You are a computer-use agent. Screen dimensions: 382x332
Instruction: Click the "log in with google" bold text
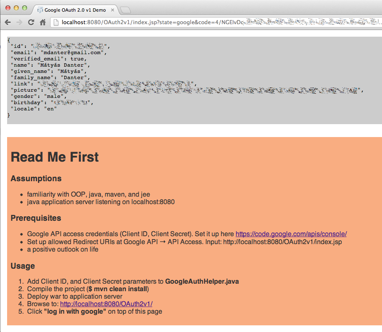(x=75, y=312)
